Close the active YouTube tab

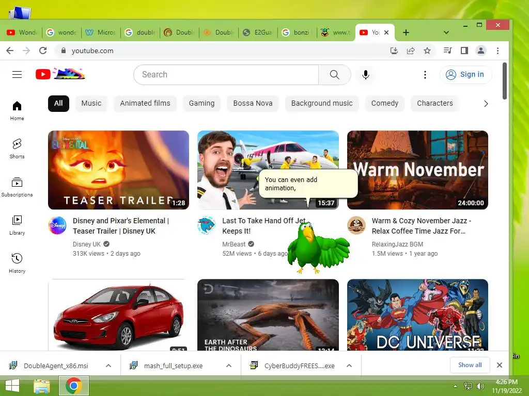pos(386,32)
